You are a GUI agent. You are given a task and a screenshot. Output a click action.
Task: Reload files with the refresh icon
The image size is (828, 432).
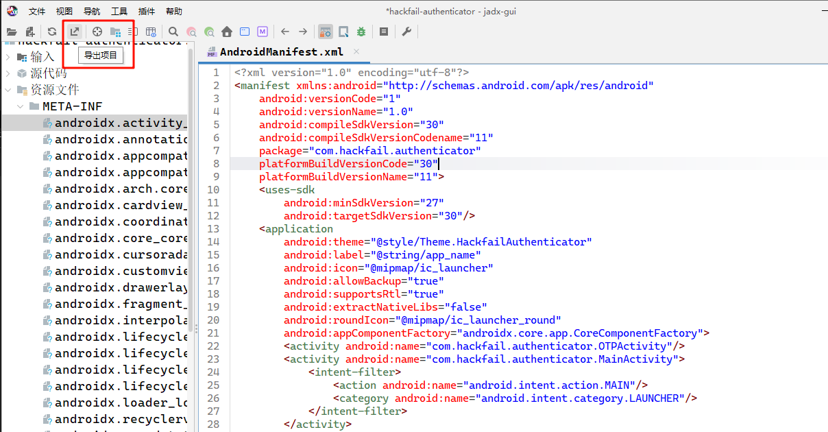click(52, 32)
